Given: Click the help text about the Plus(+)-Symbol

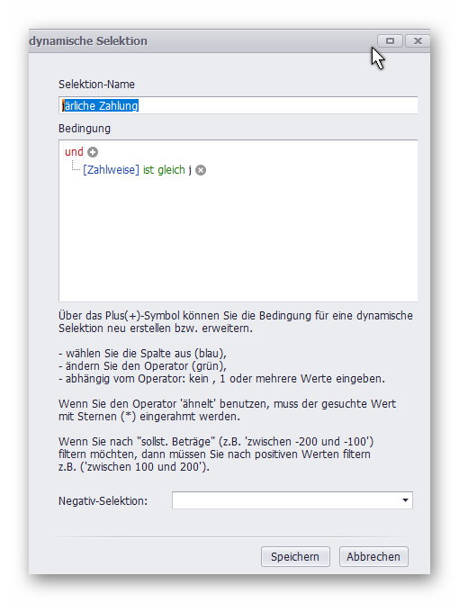Looking at the screenshot, I should tap(235, 322).
